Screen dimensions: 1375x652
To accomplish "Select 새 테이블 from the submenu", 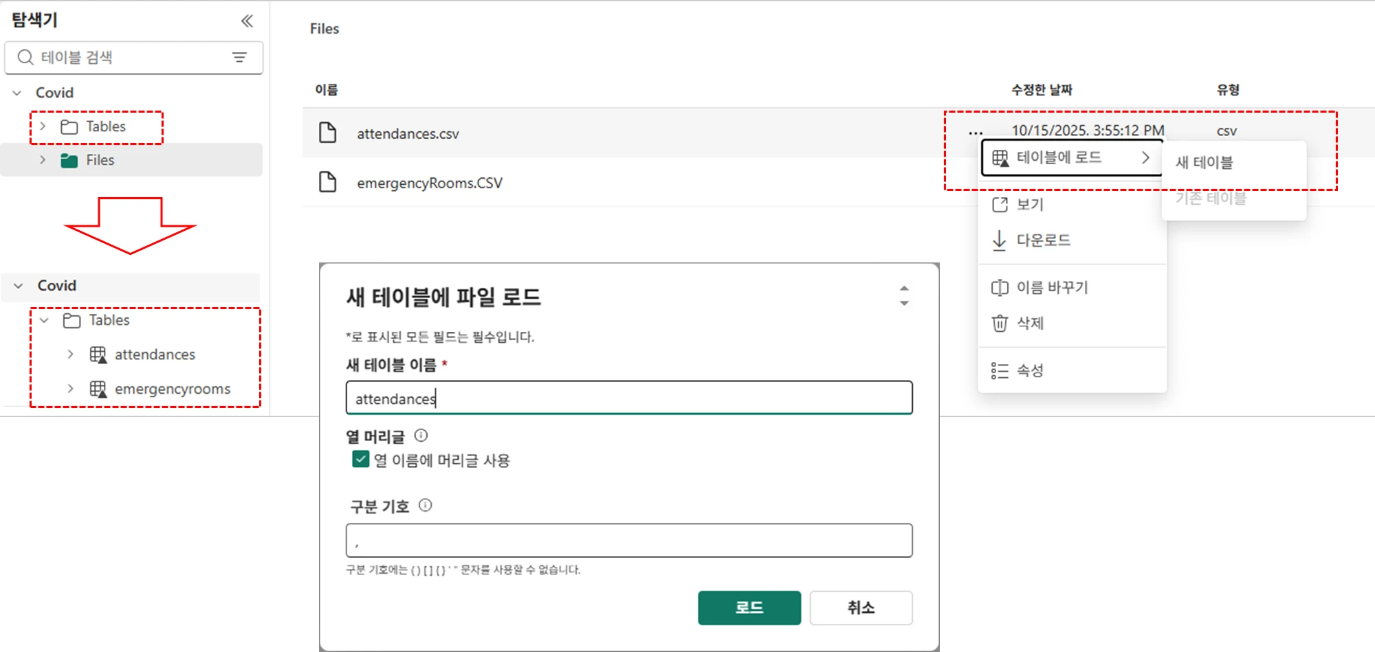I will [x=1204, y=163].
